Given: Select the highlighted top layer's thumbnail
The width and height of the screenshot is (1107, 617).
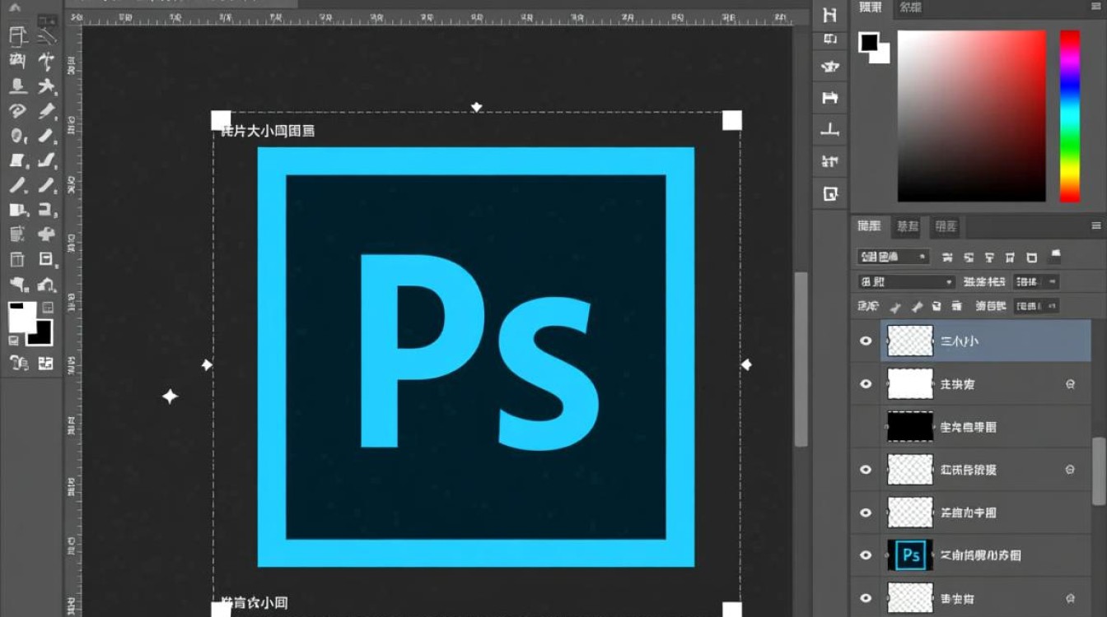Looking at the screenshot, I should (x=910, y=341).
